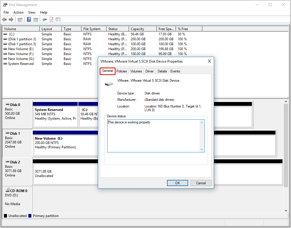Click the checklist Settings toolbar icon
Viewport: 291px width, 228px height.
click(58, 19)
